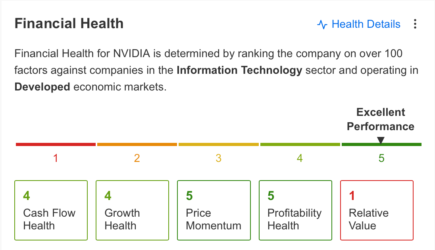Click the green "5" in Price Momentum card
Image resolution: width=435 pixels, height=250 pixels.
[x=189, y=196]
